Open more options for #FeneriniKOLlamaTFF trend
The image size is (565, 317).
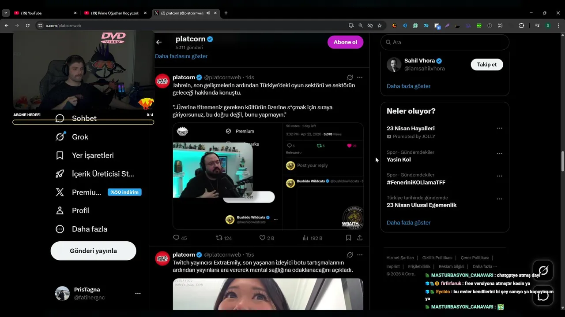click(499, 176)
